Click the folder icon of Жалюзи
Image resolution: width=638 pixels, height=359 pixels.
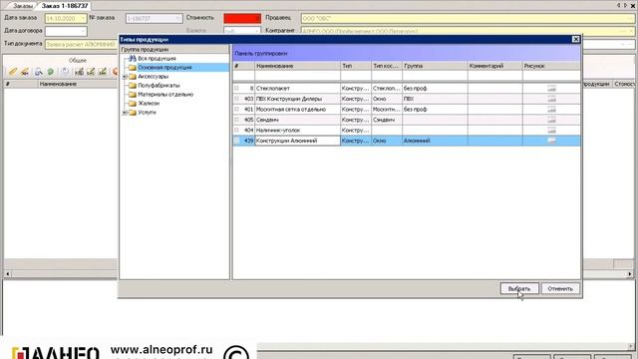pos(133,104)
